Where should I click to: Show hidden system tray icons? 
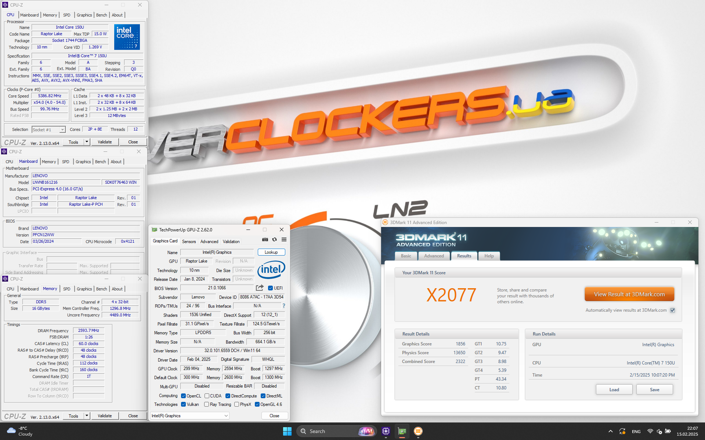pos(610,431)
